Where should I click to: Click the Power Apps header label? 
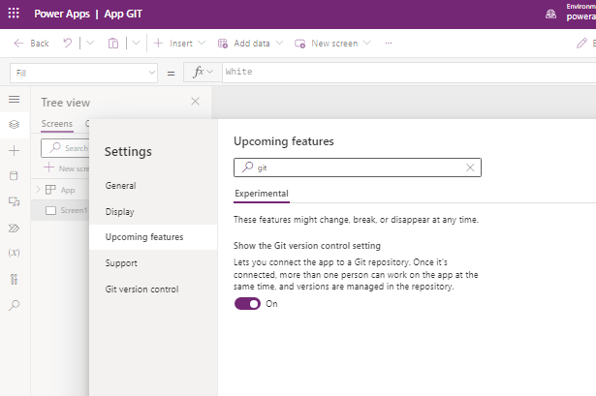point(62,15)
